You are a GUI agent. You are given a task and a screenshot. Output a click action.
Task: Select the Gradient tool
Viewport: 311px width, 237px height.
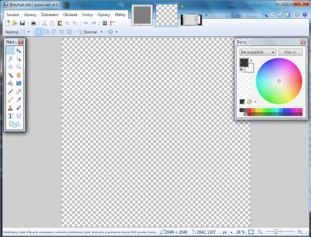19,83
